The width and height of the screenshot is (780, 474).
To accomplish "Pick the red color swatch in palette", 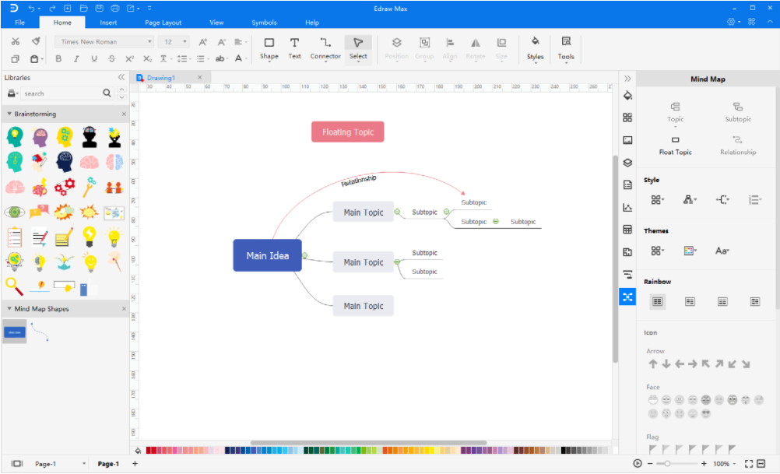I will [x=150, y=451].
